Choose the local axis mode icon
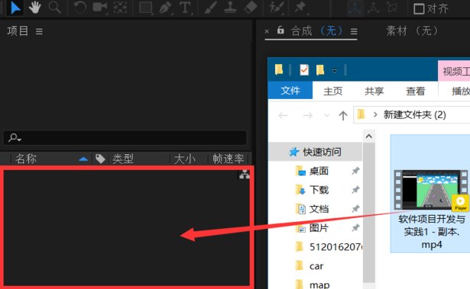The image size is (470, 289). pos(355,8)
